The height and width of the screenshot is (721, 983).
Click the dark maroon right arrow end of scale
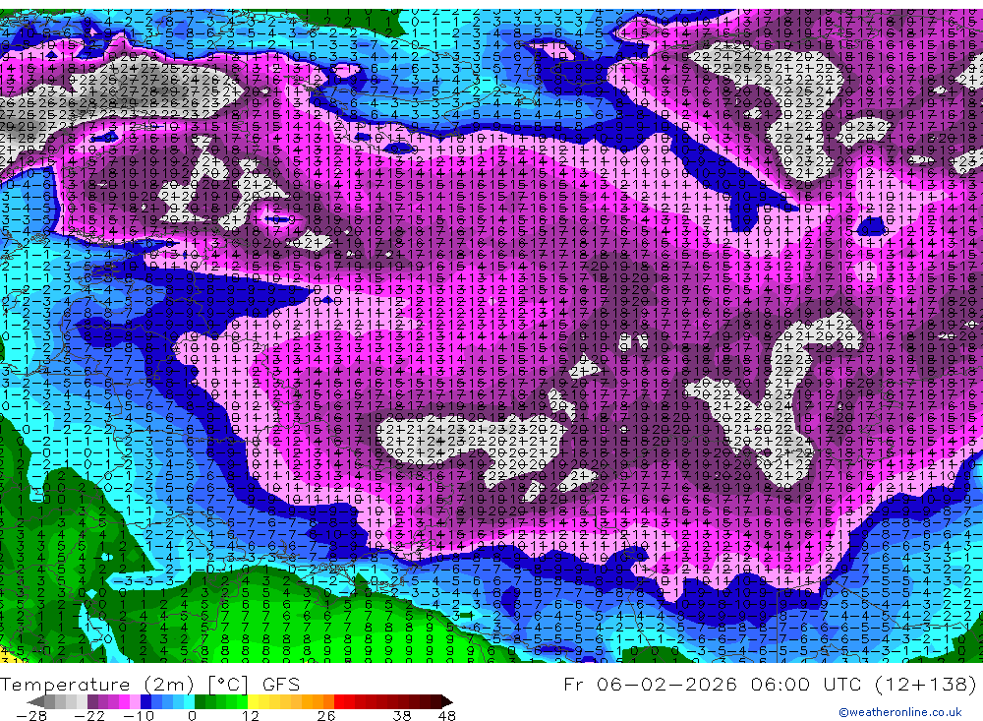tap(447, 701)
